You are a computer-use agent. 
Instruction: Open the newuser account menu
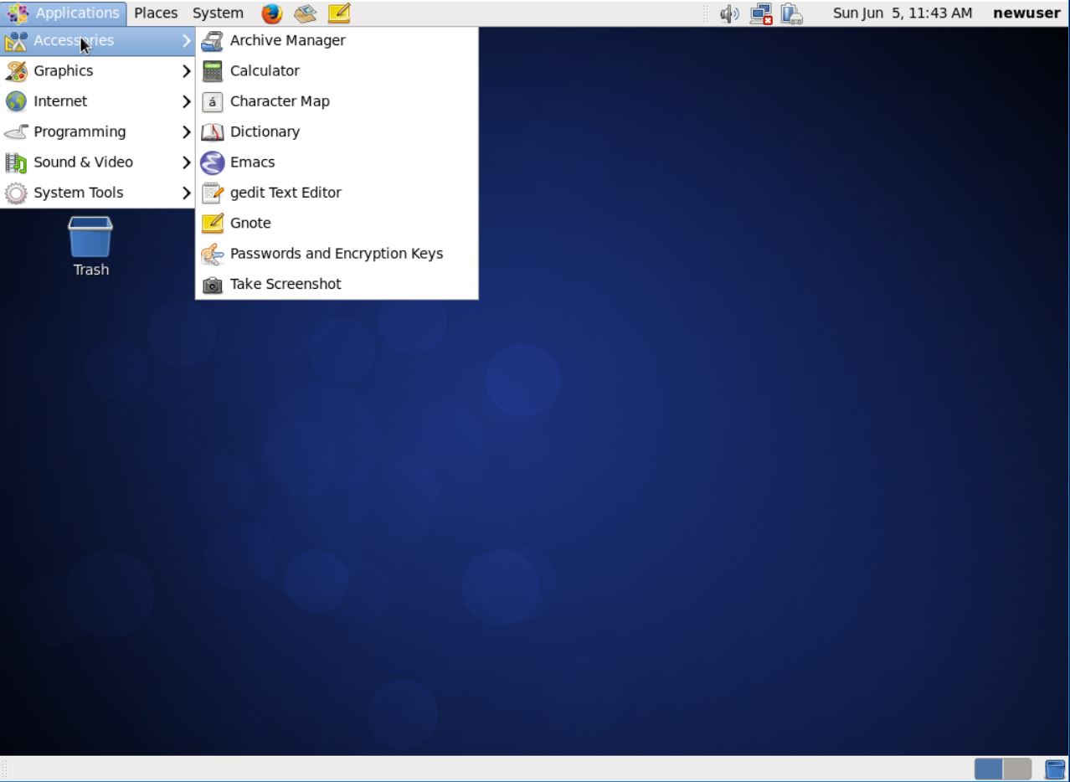click(1026, 13)
